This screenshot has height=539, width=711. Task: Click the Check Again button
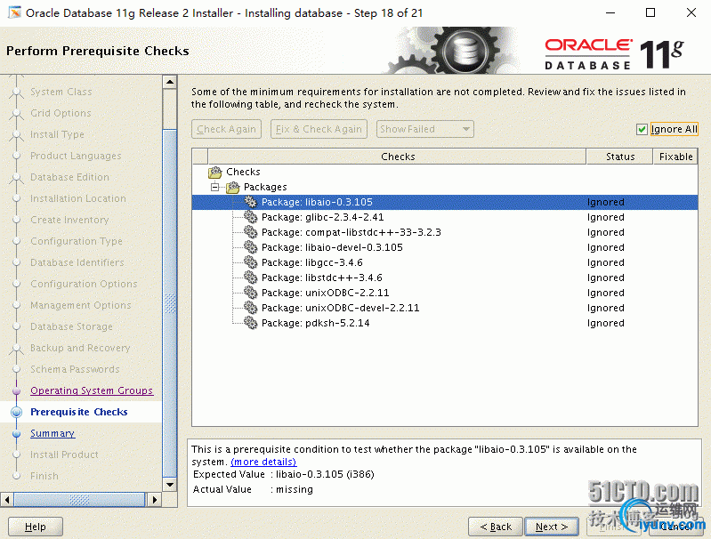click(226, 129)
